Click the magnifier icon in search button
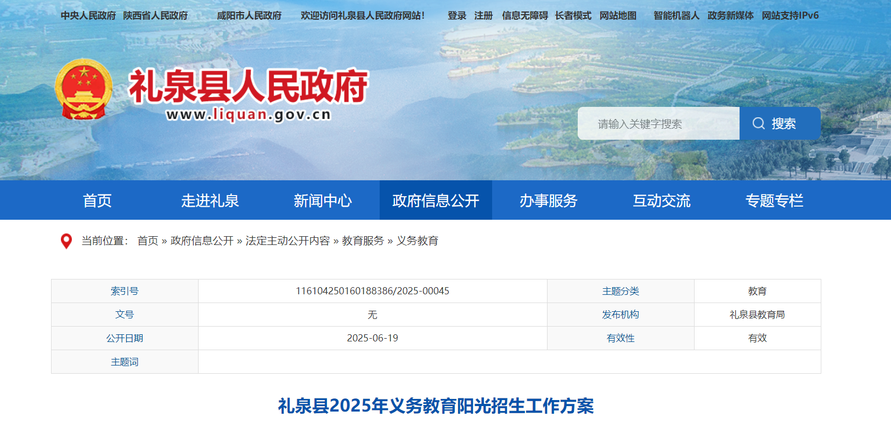891x428 pixels. click(x=759, y=123)
